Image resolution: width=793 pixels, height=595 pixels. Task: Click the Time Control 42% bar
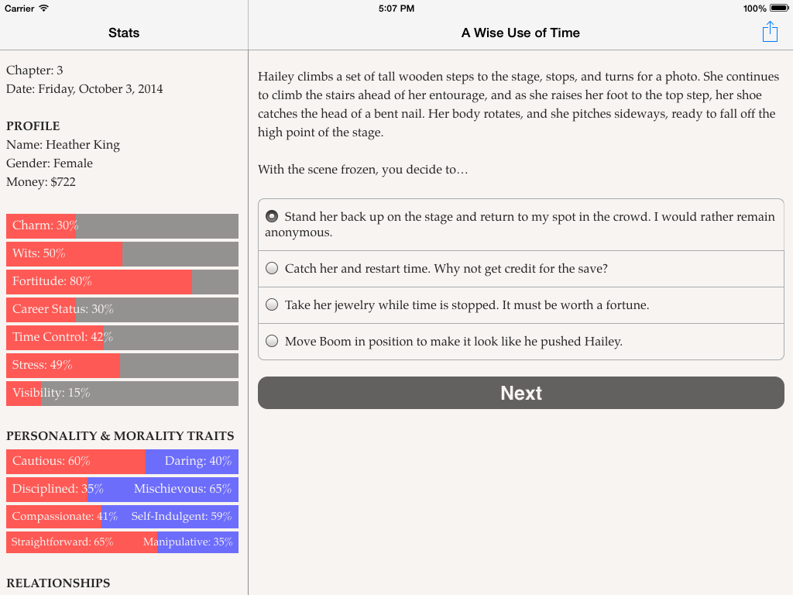point(122,338)
